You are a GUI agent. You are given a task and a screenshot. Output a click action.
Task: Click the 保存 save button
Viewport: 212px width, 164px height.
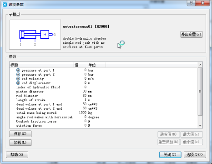point(20,134)
